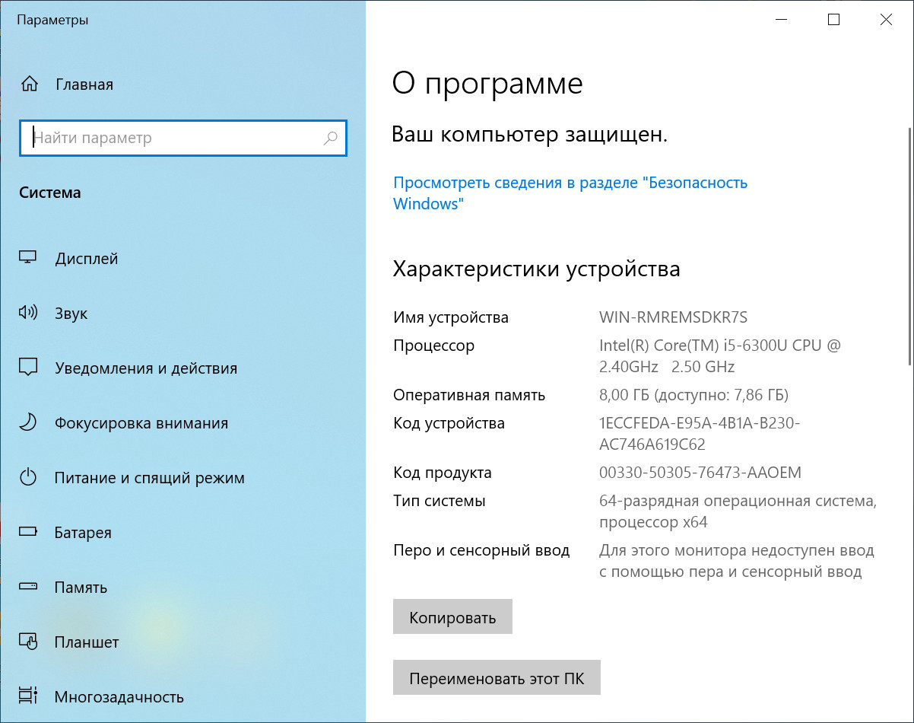Image resolution: width=914 pixels, height=723 pixels.
Task: Click the moon icon for Фокусировка внимания
Action: [x=28, y=423]
